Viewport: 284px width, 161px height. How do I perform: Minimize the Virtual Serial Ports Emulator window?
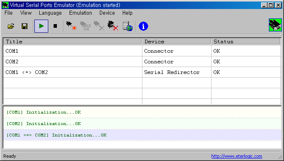point(264,5)
